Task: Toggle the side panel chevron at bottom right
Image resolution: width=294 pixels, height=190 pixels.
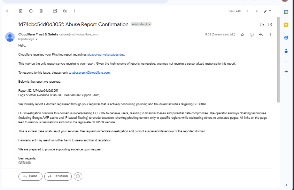Action: [x=286, y=185]
